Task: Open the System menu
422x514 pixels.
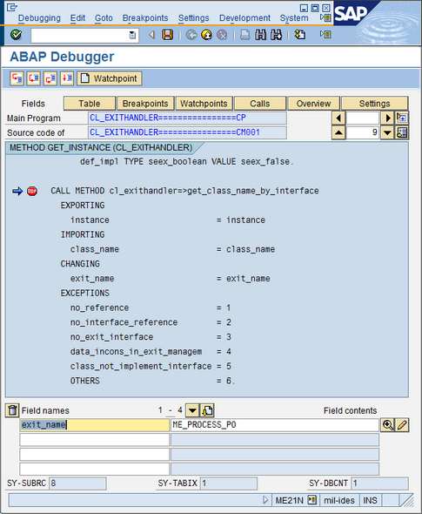Action: [x=294, y=18]
